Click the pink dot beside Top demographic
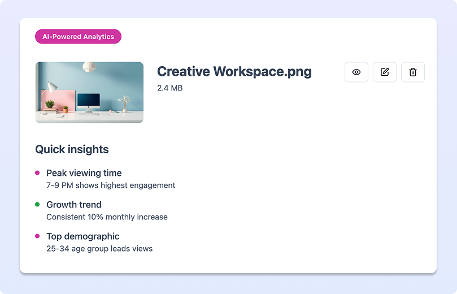 (x=37, y=236)
